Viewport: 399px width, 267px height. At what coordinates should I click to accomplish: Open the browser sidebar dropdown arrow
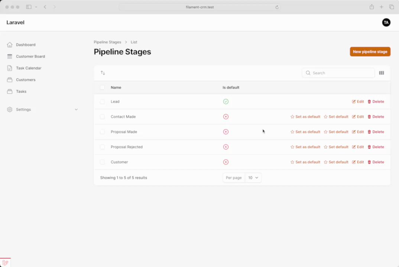pyautogui.click(x=36, y=7)
